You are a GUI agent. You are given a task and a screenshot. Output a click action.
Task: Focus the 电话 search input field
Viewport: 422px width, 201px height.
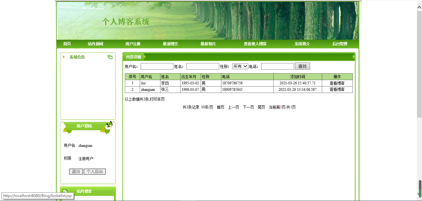[x=277, y=66]
